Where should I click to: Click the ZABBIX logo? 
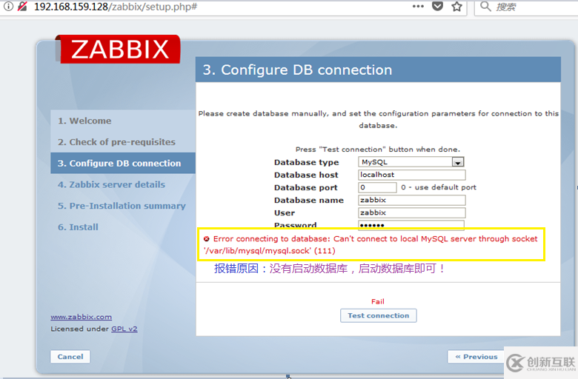[x=120, y=50]
